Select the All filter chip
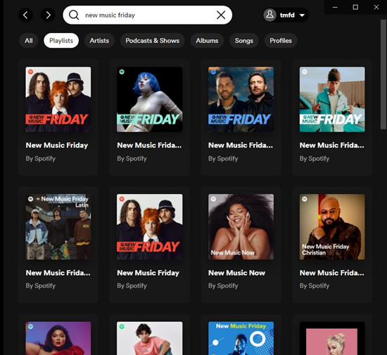The width and height of the screenshot is (387, 355). tap(29, 41)
